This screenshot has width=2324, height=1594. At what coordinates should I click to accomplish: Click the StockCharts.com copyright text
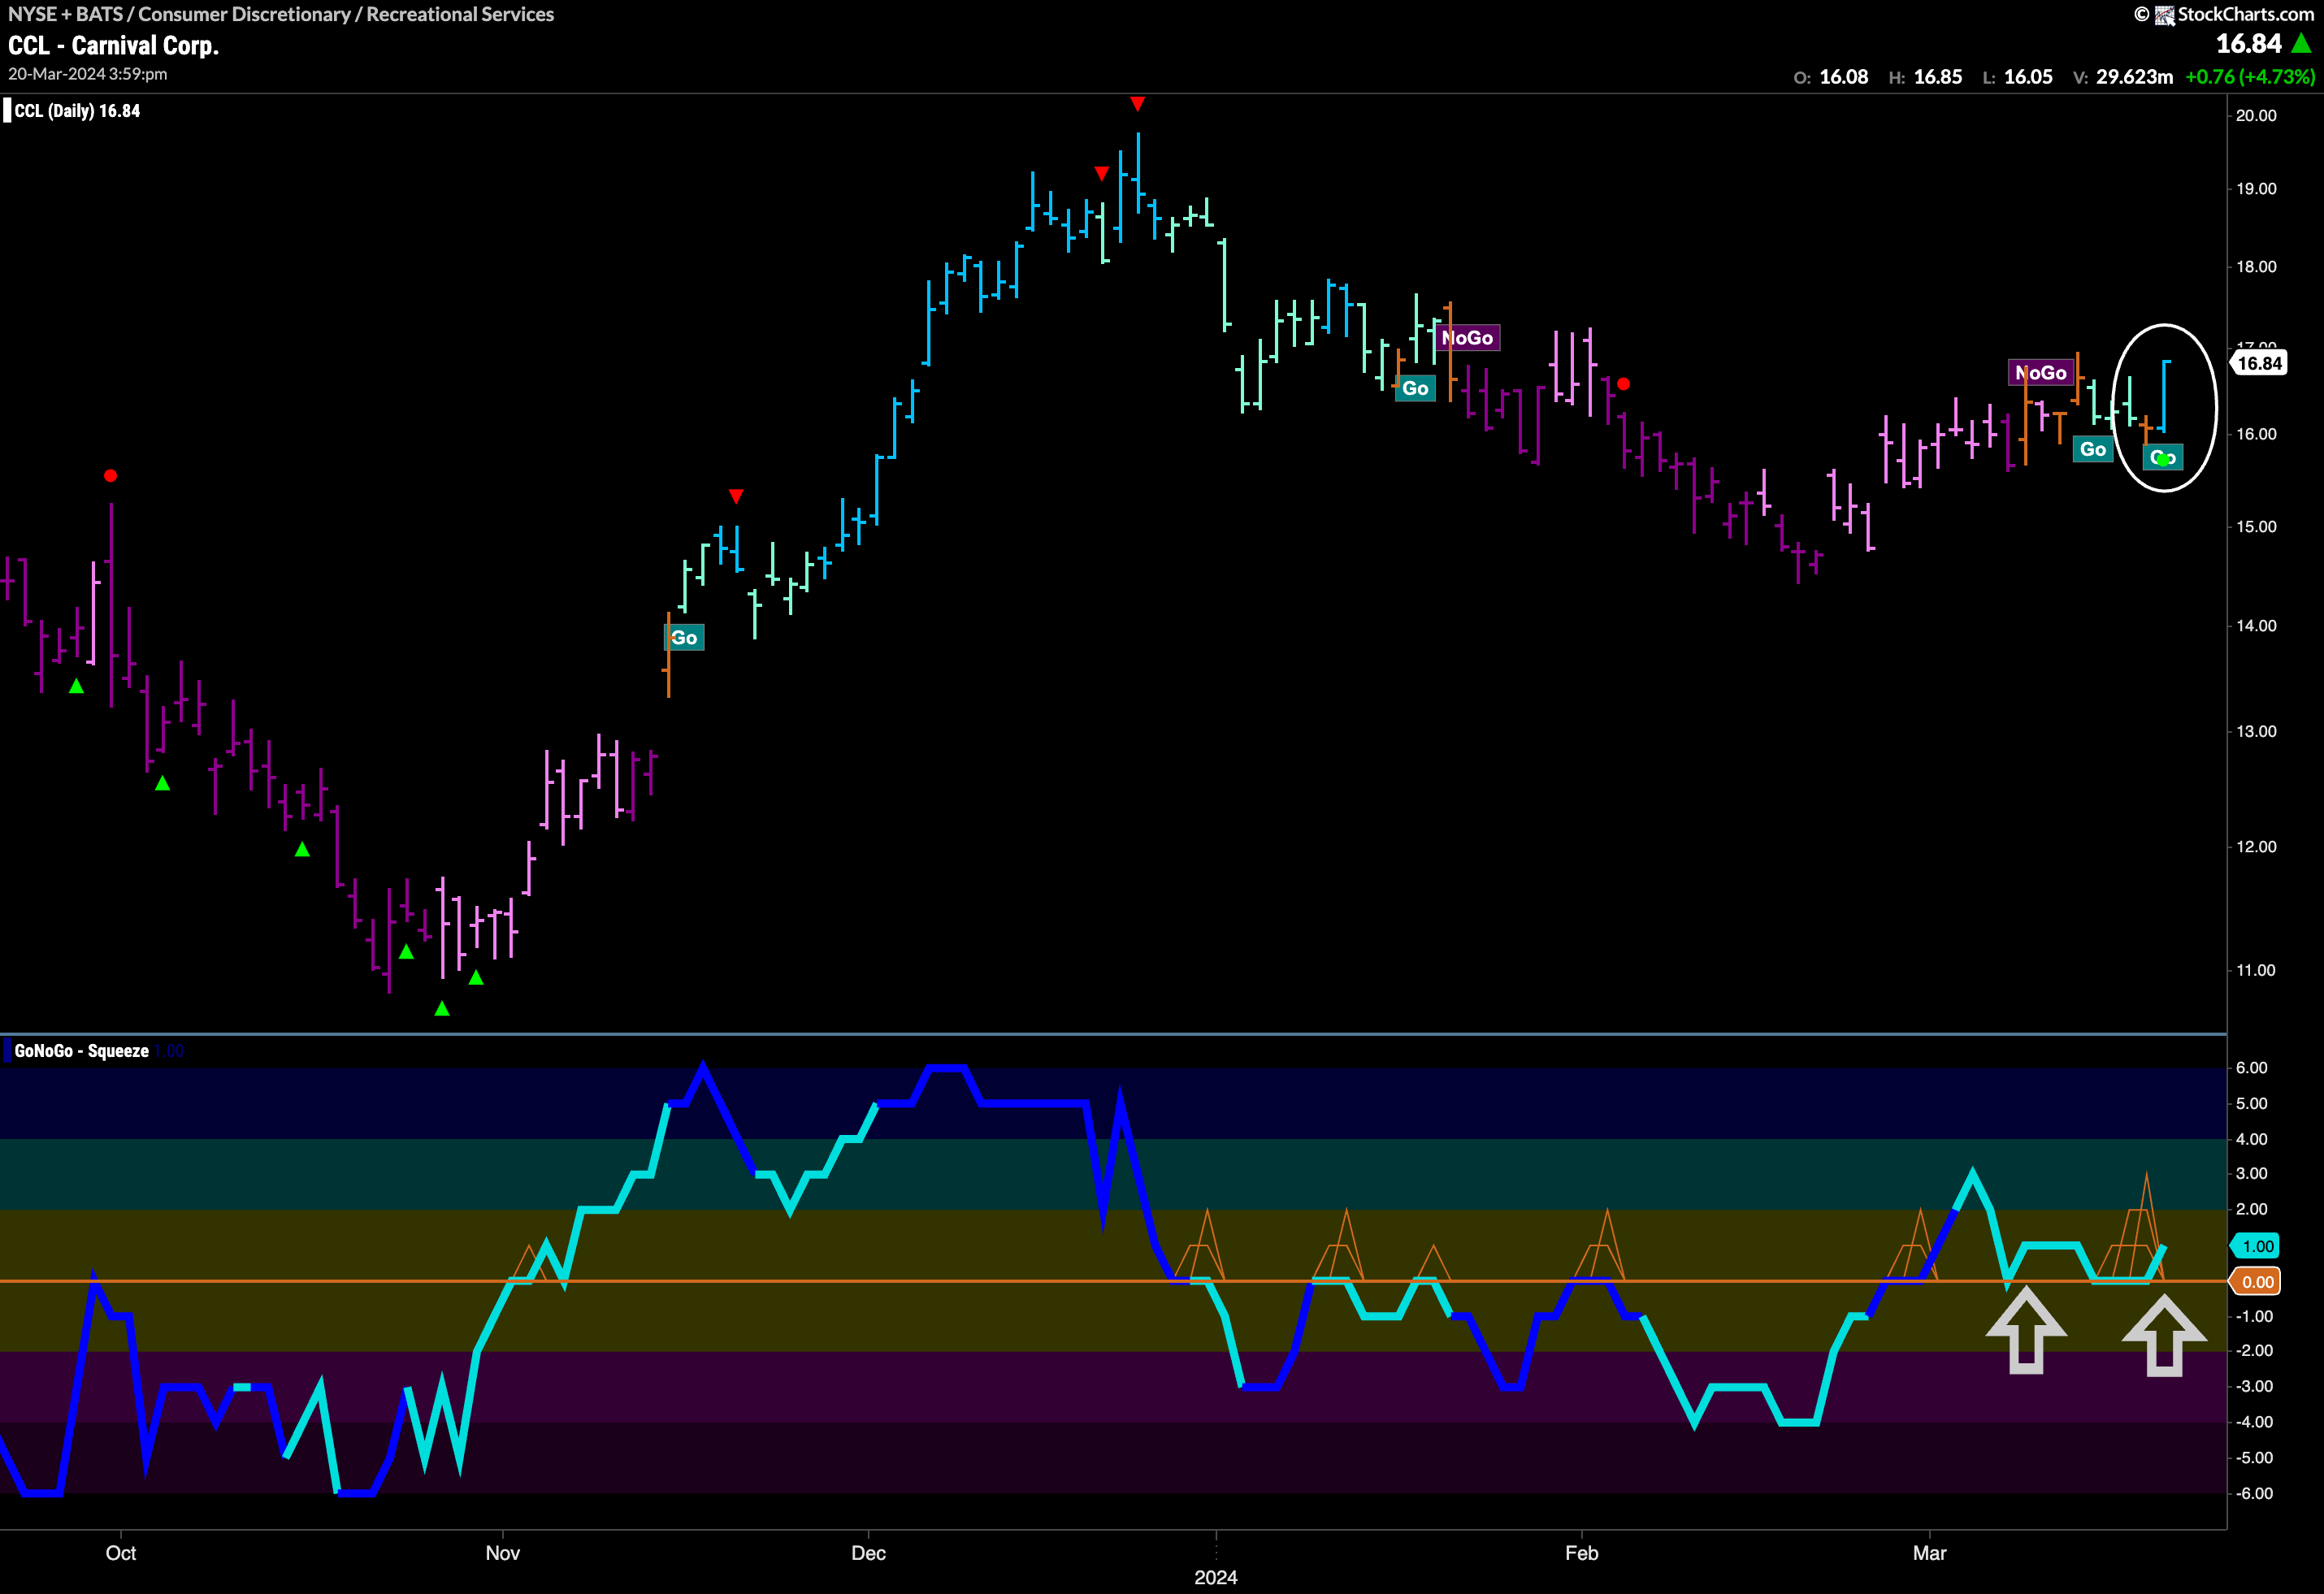coord(2245,14)
